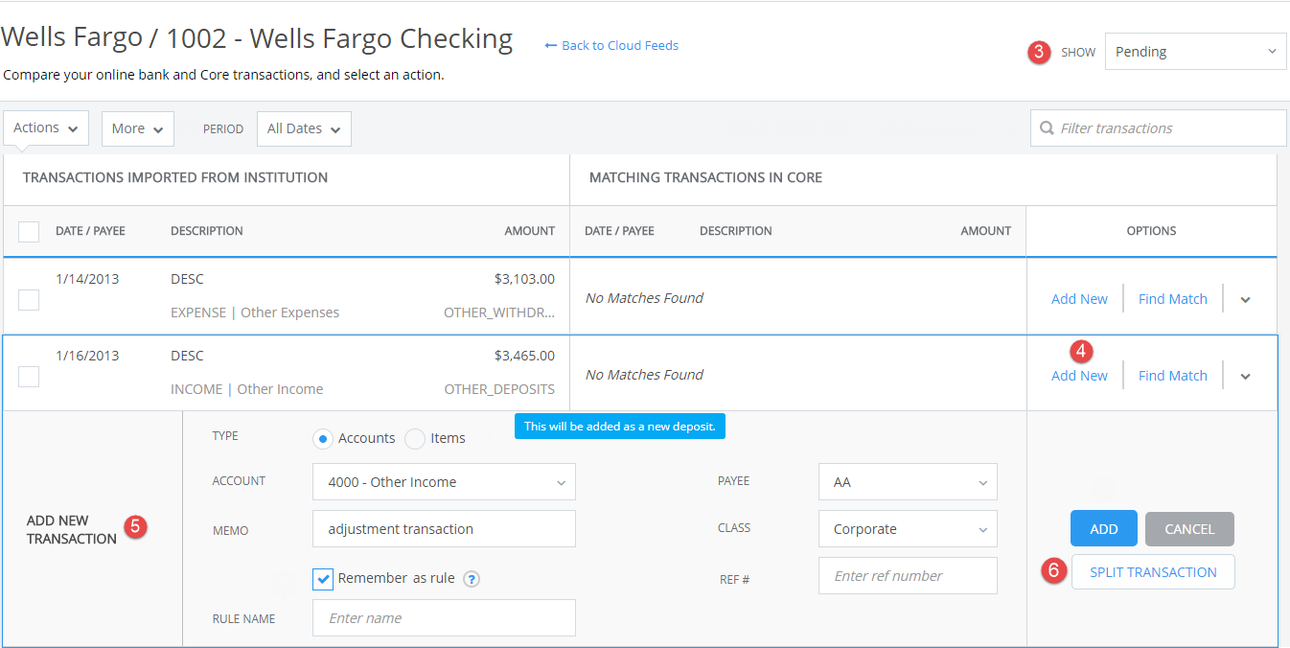Click Find Match for the $3,465.00 transaction
Screen dimensions: 1290x648
click(1173, 376)
